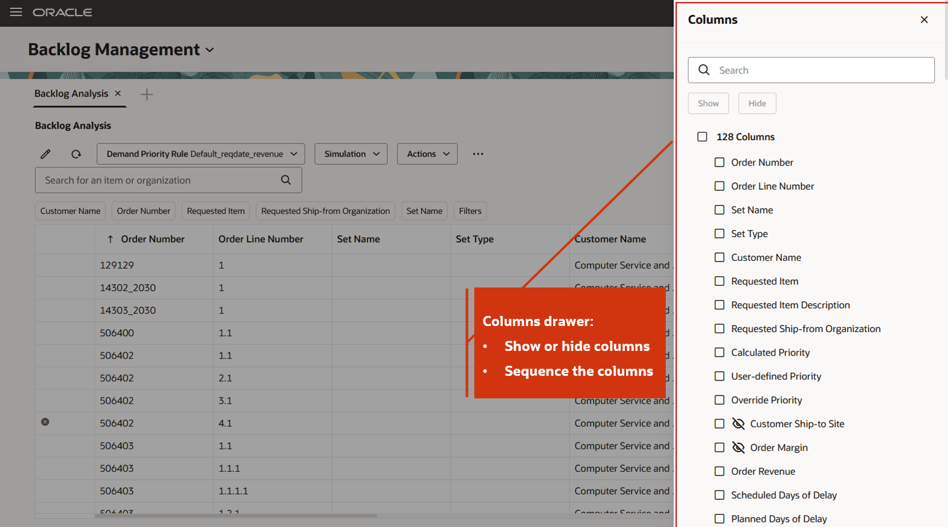Close the Backlog Analysis tab with X

click(118, 94)
